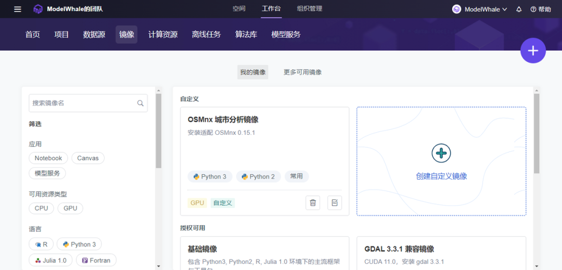Switch to 工作台 tab
The width and height of the screenshot is (562, 270).
[x=271, y=9]
